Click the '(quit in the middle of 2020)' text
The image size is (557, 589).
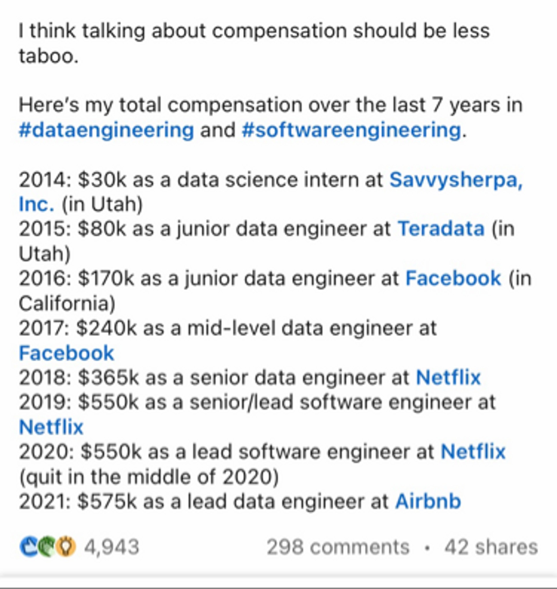click(x=149, y=477)
